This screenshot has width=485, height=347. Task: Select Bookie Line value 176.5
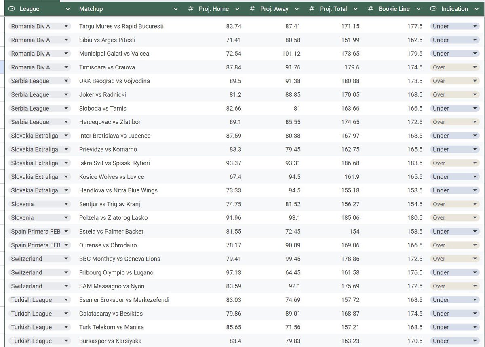pos(415,273)
